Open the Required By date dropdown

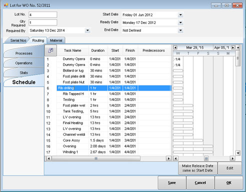click(87, 30)
